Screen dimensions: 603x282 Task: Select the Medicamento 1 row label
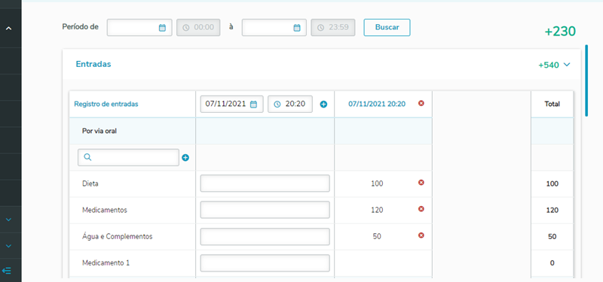[x=106, y=263]
